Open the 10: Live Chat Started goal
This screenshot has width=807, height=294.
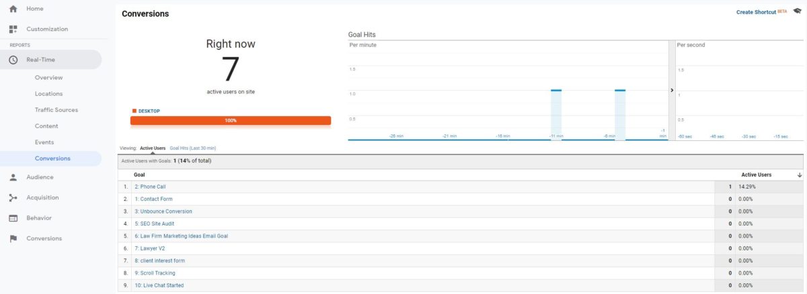[x=159, y=285]
